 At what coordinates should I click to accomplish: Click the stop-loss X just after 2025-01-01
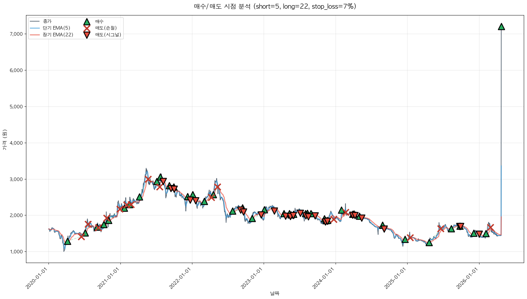click(410, 238)
